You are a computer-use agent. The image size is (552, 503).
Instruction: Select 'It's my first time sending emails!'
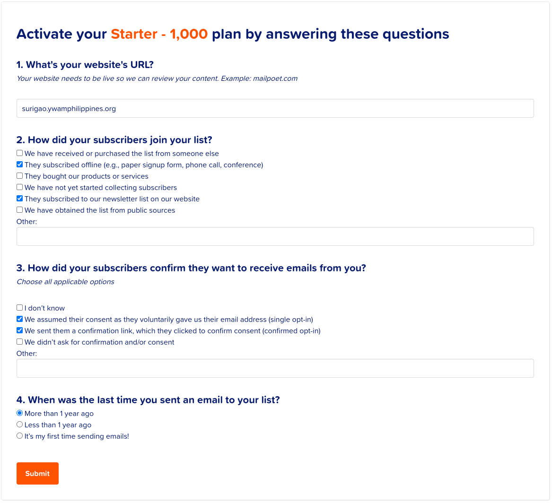tap(20, 436)
